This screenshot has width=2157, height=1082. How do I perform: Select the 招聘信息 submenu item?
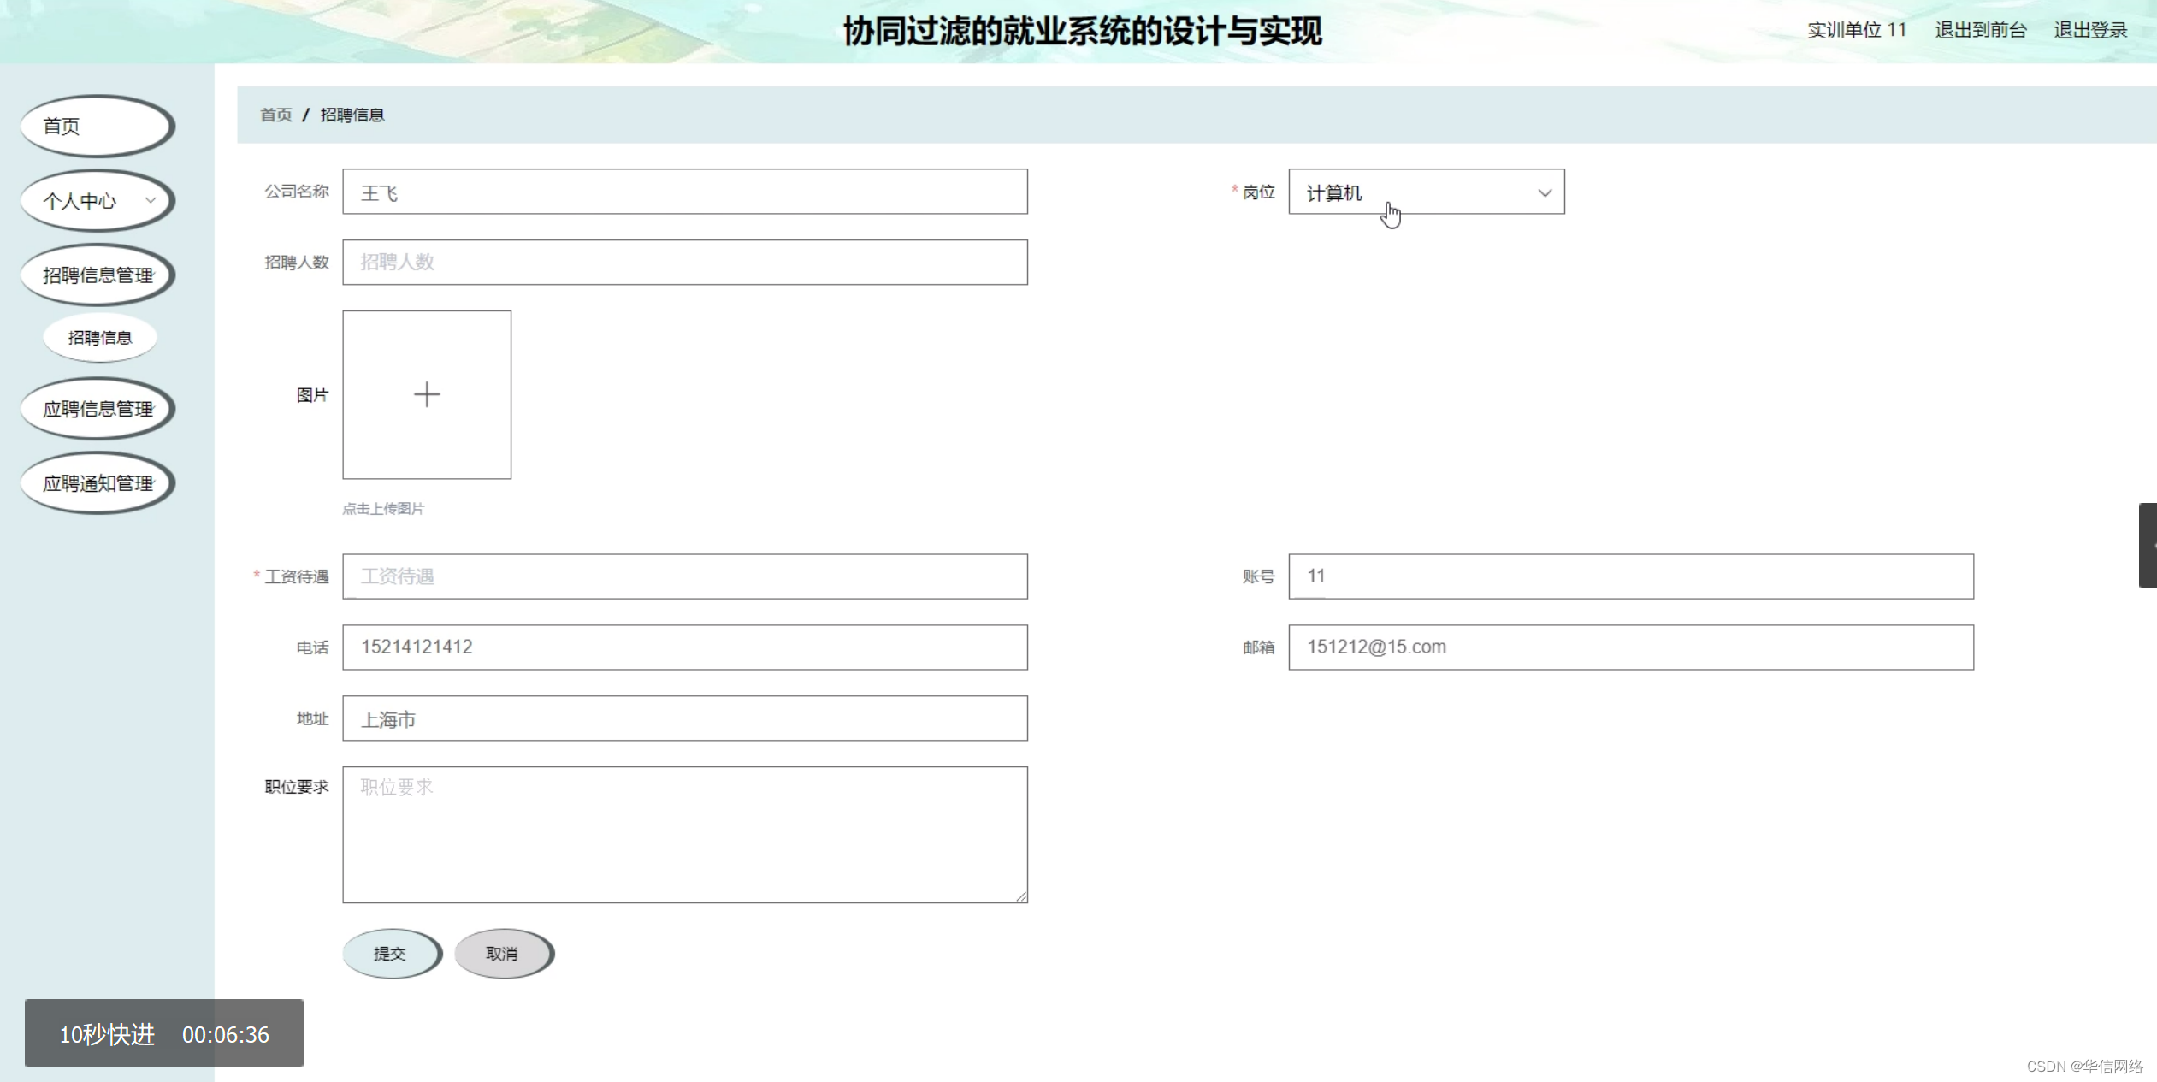(100, 338)
